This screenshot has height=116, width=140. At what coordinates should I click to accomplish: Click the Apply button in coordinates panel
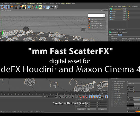tap(103, 109)
